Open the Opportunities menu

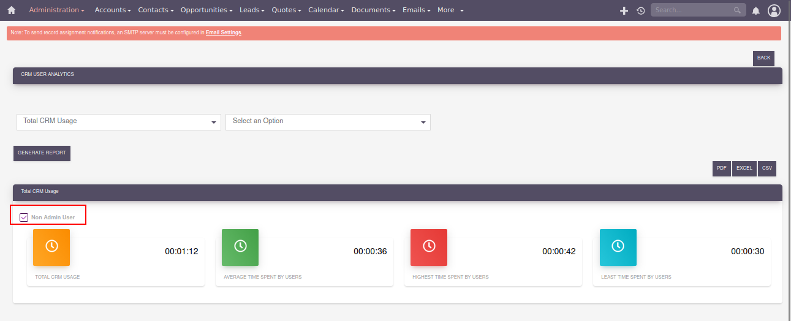pyautogui.click(x=207, y=10)
